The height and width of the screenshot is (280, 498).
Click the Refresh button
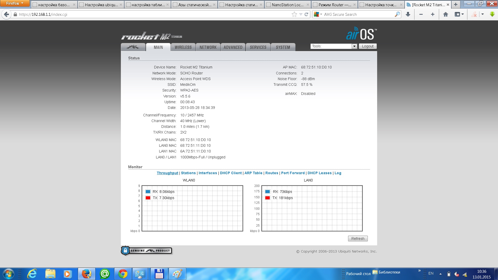pos(358,239)
